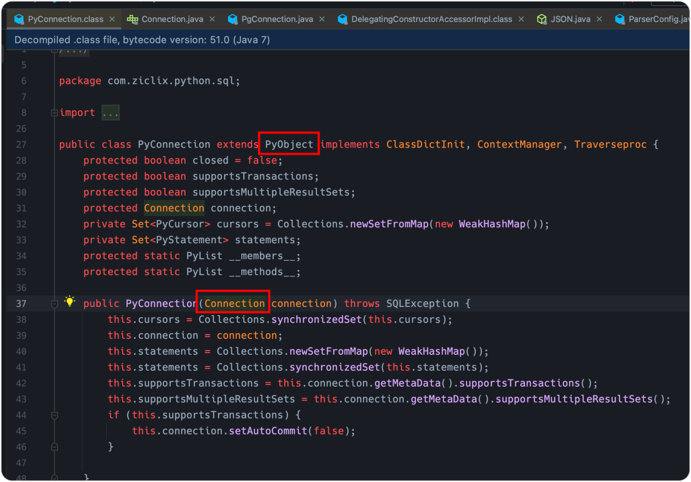Click the Connection field type on line 31
This screenshot has width=691, height=482.
point(174,208)
